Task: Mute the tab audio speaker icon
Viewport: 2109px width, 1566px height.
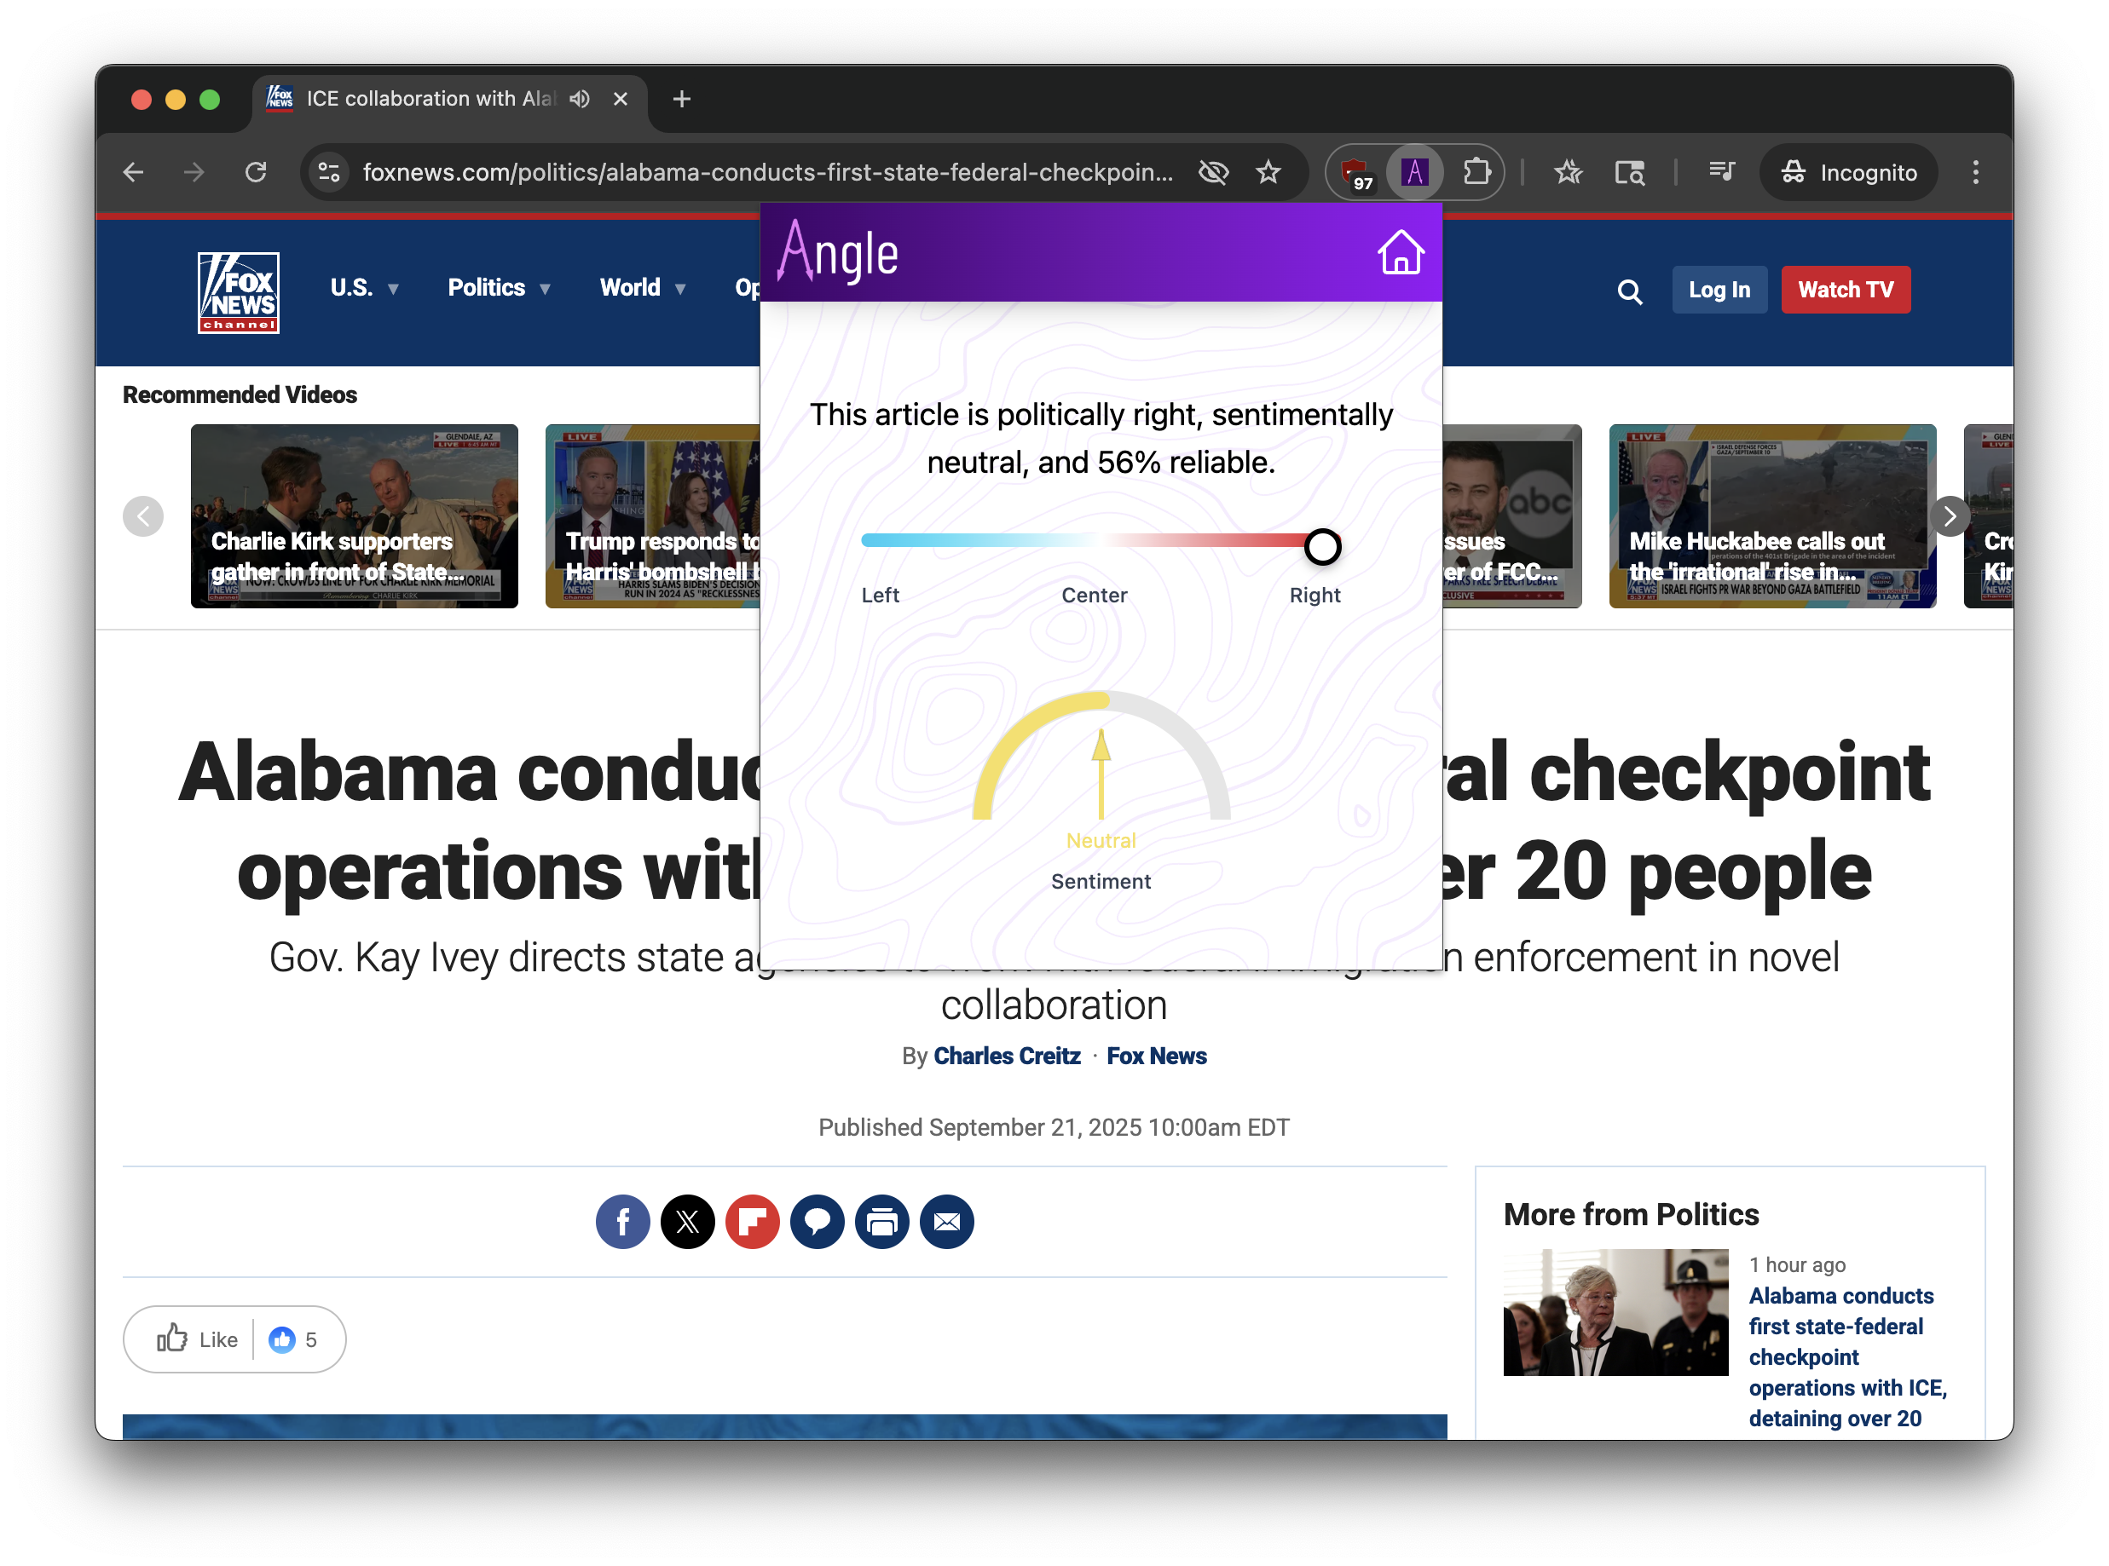Action: coord(580,99)
